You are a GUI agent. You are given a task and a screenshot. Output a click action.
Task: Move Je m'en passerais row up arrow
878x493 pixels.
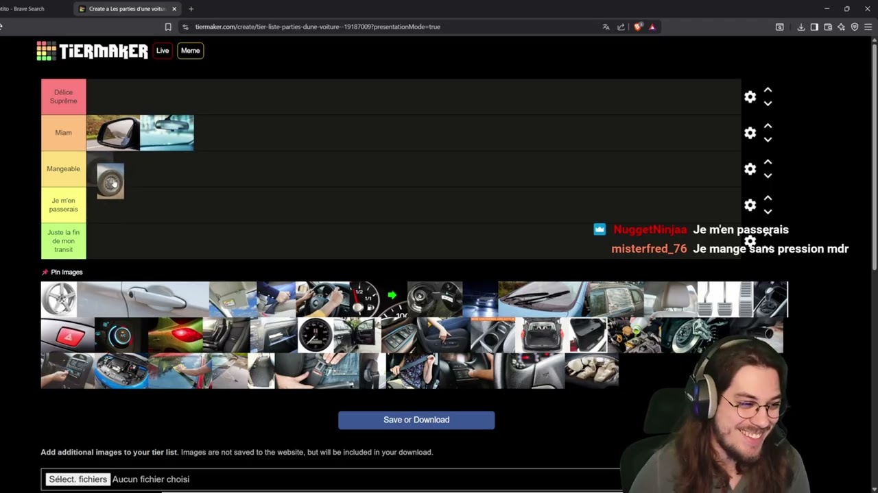pyautogui.click(x=768, y=198)
